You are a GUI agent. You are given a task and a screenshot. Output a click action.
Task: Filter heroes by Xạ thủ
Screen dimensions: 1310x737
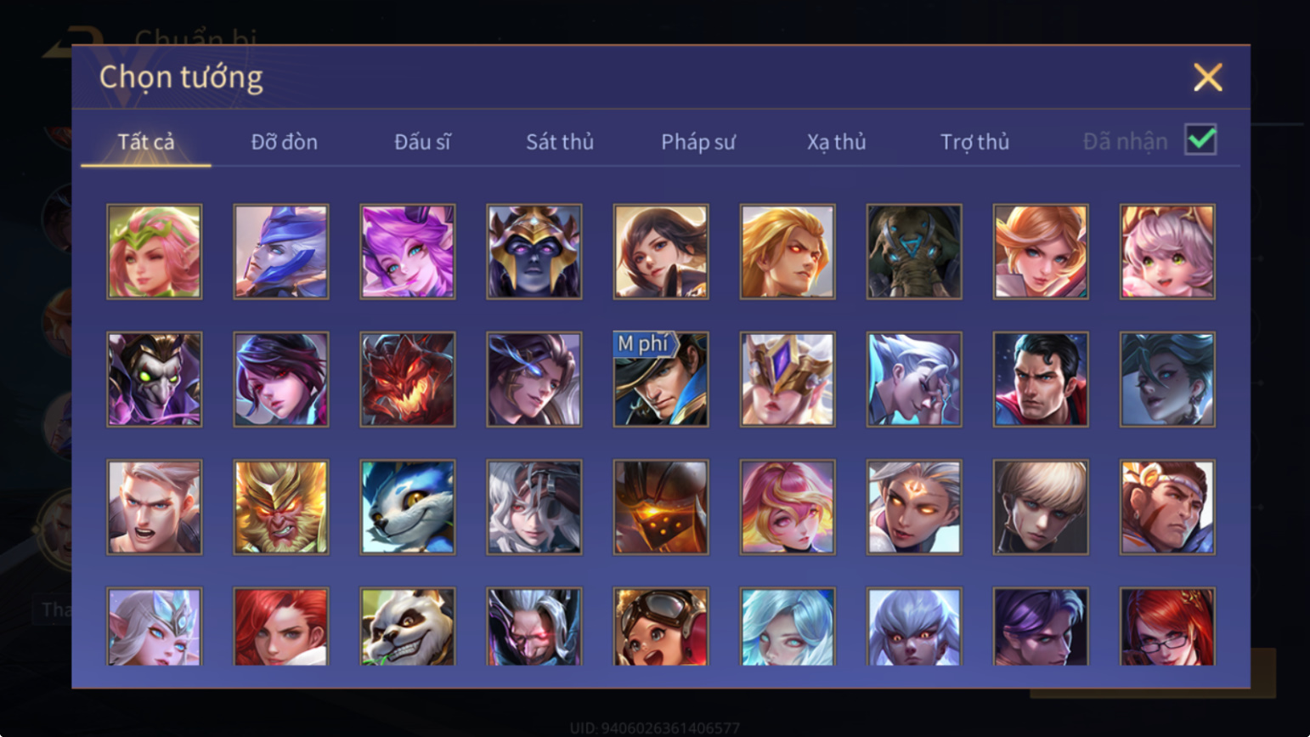[x=837, y=142]
